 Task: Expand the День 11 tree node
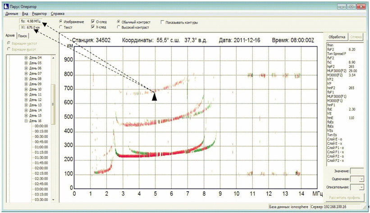tap(26, 95)
